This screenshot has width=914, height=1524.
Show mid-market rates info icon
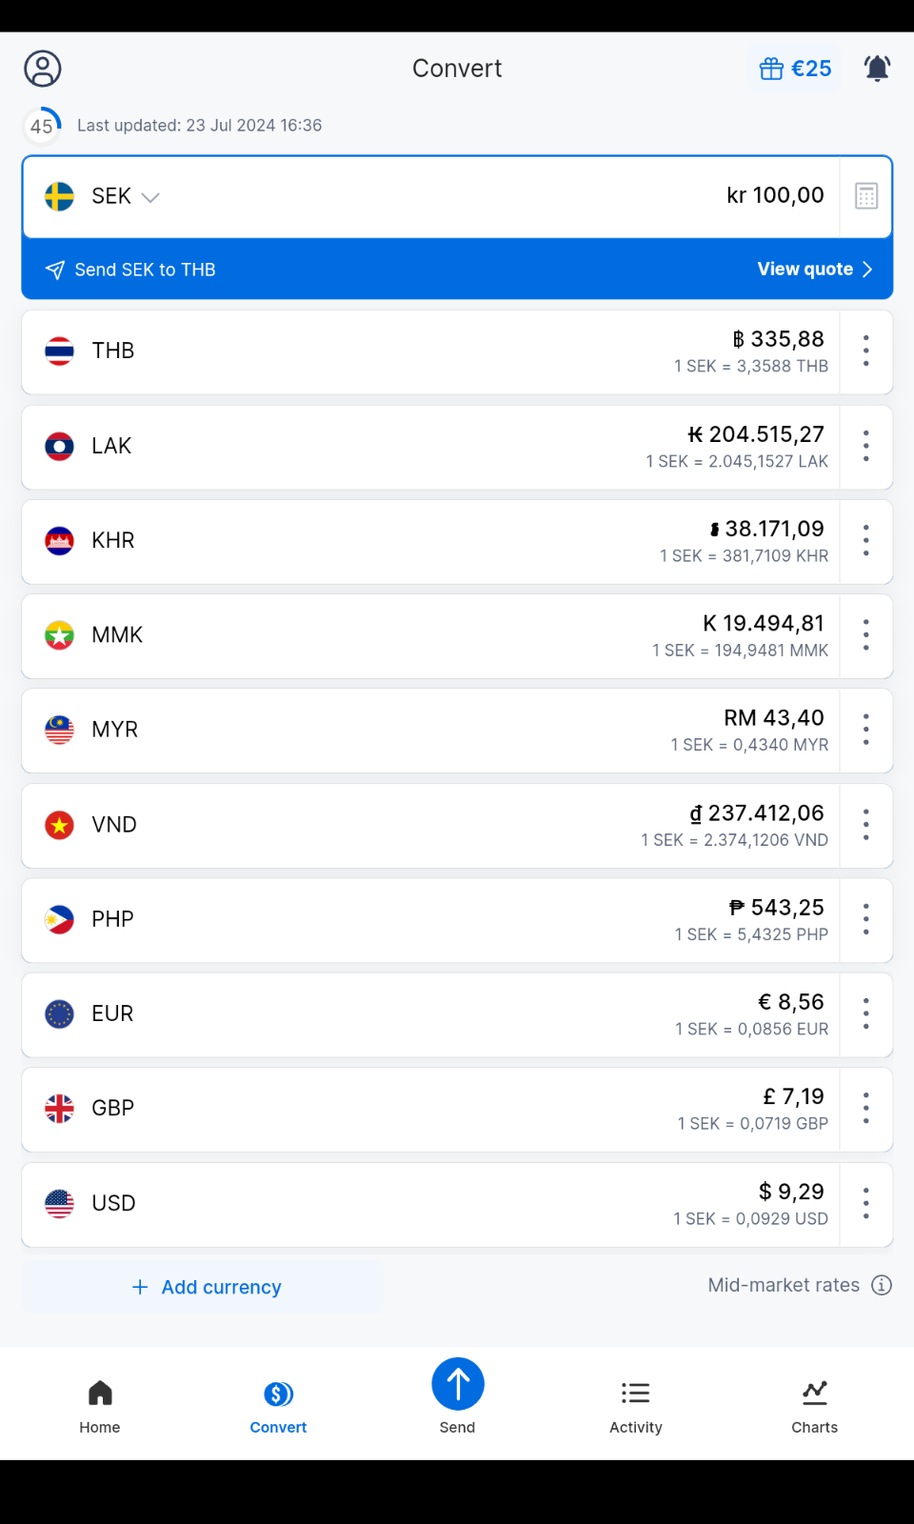coord(883,1285)
